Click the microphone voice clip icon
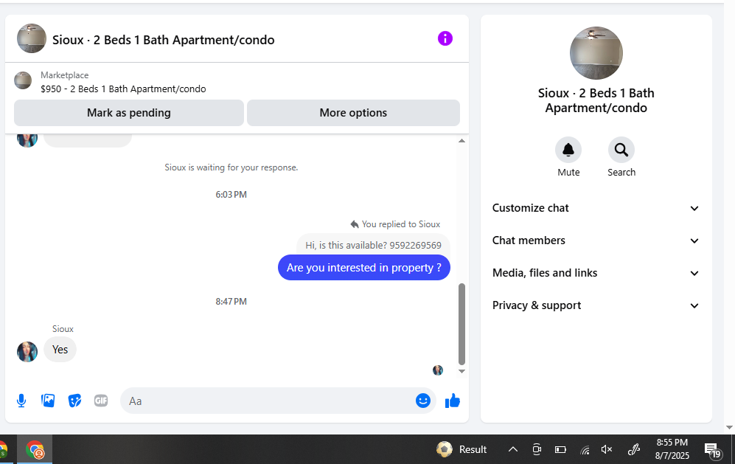Image resolution: width=735 pixels, height=464 pixels. (21, 401)
